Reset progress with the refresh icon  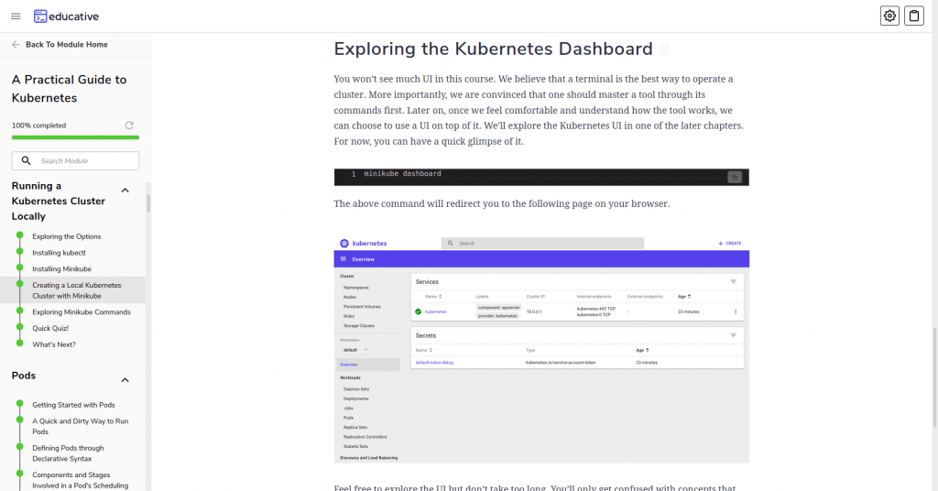tap(129, 125)
